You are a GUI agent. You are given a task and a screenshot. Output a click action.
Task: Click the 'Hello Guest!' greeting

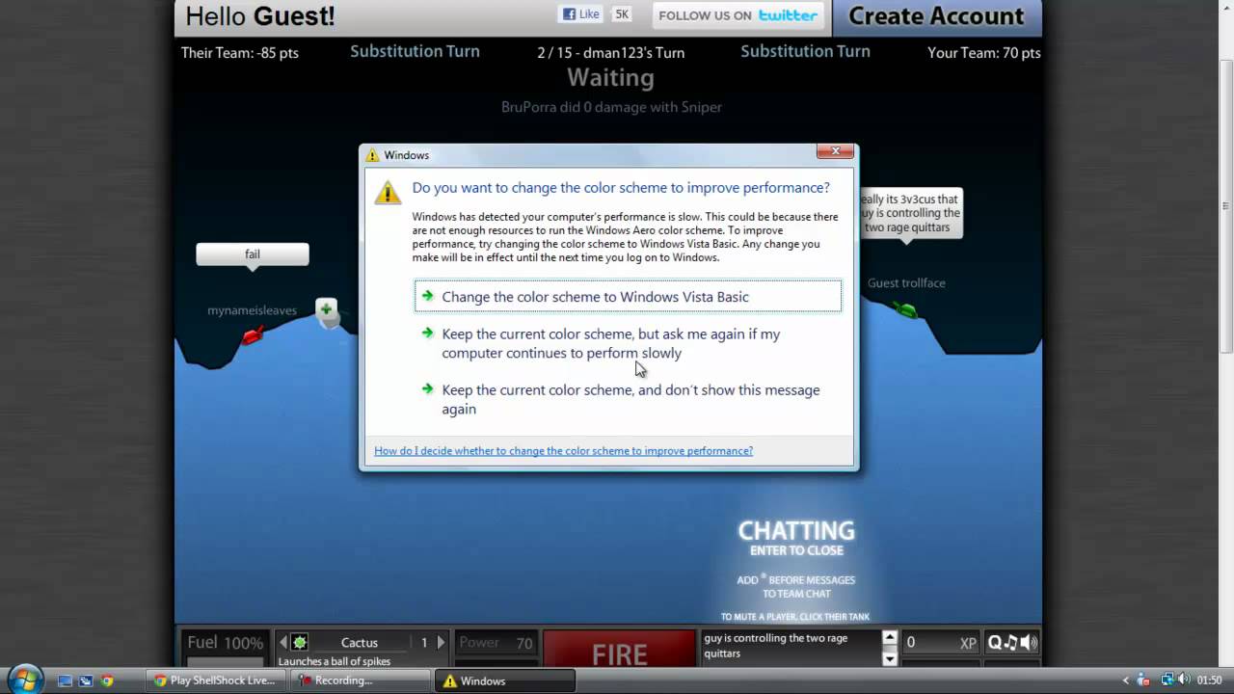[260, 16]
